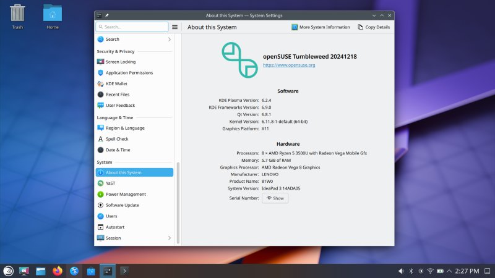Open the opensuse.org link
This screenshot has width=495, height=278.
(289, 65)
